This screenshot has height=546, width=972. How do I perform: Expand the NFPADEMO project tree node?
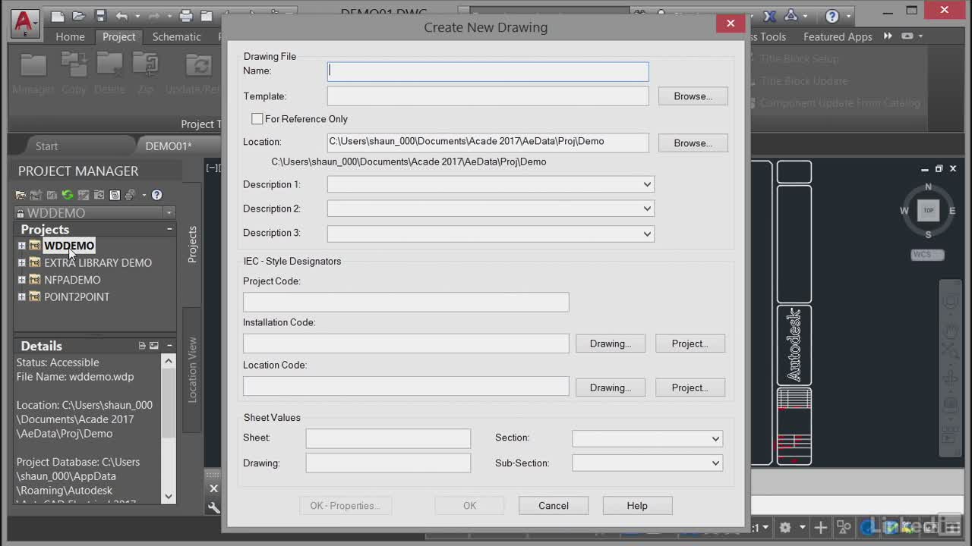[21, 280]
